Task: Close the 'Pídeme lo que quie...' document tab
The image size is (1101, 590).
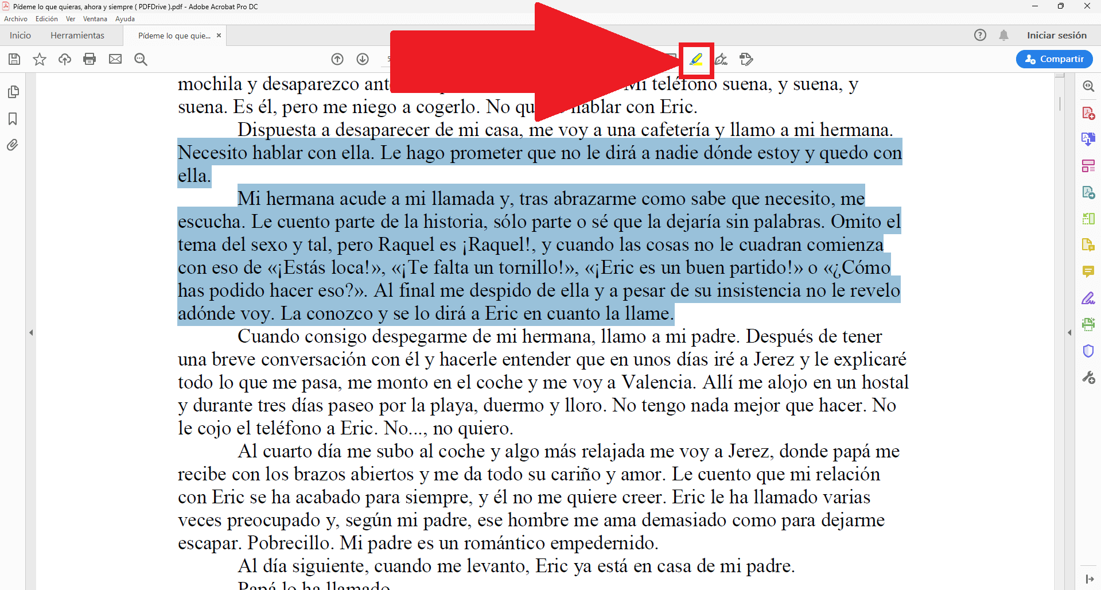Action: pos(219,36)
